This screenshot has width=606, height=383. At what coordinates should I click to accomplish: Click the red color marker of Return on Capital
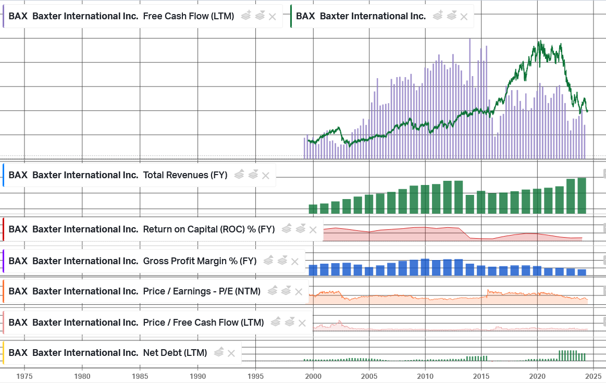point(4,229)
